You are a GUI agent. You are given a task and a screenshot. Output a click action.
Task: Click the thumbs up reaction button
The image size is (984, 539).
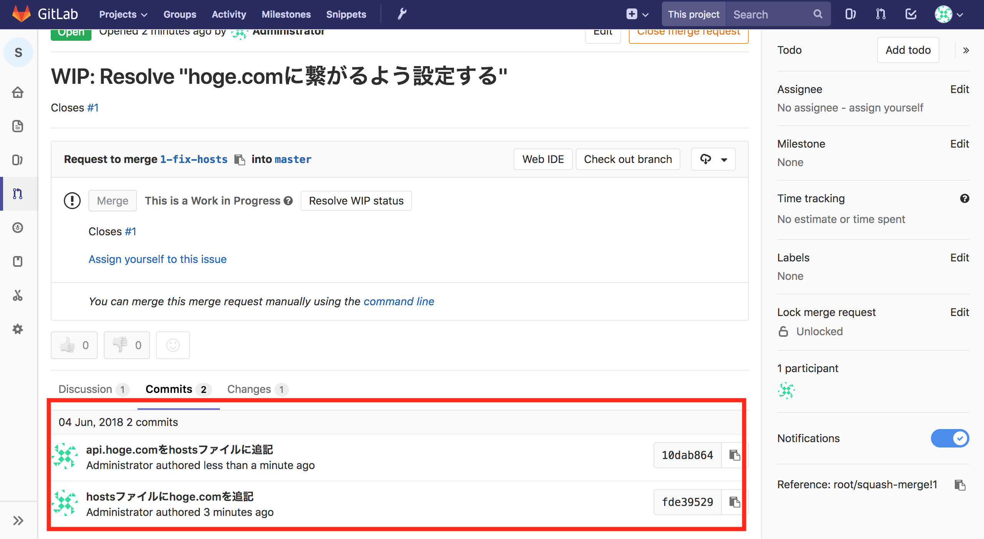[x=74, y=345]
